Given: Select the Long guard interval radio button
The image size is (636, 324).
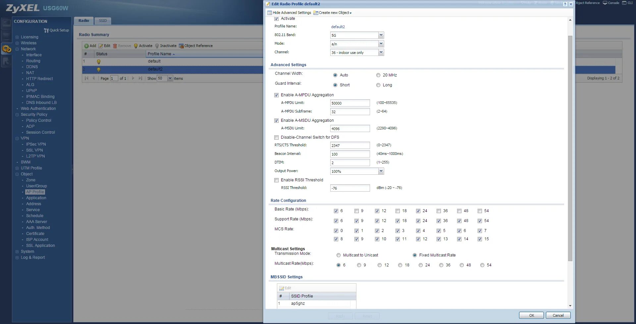Looking at the screenshot, I should pos(378,85).
